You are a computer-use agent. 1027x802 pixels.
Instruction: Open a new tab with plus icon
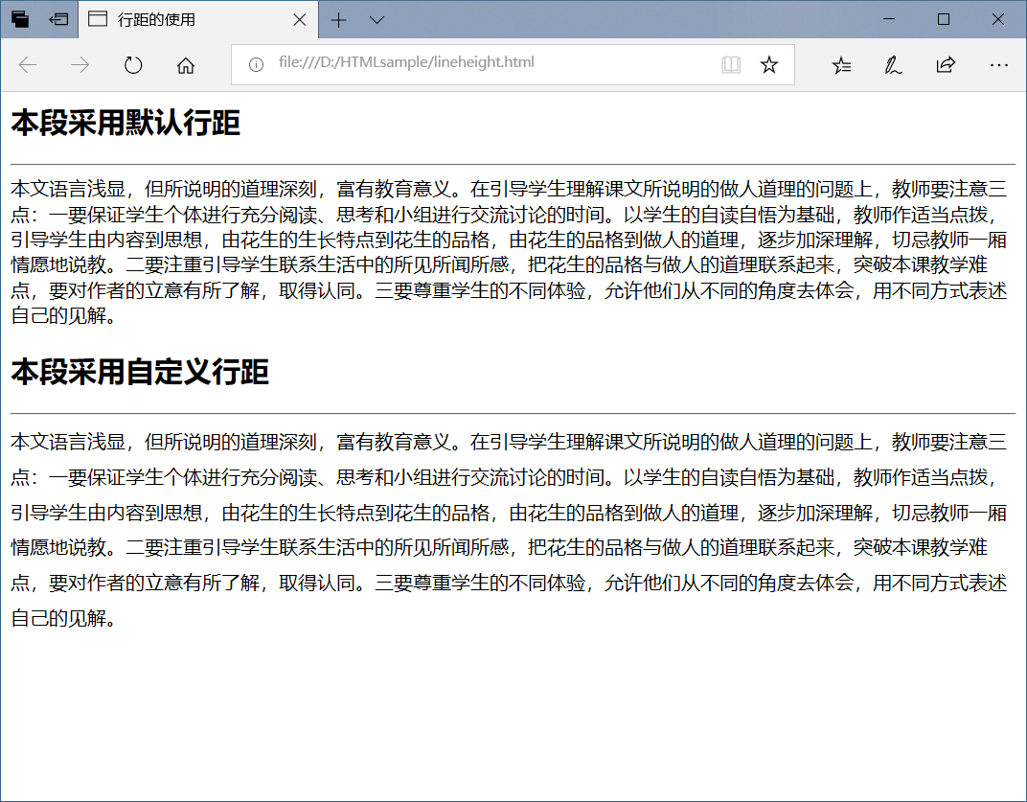pyautogui.click(x=338, y=20)
